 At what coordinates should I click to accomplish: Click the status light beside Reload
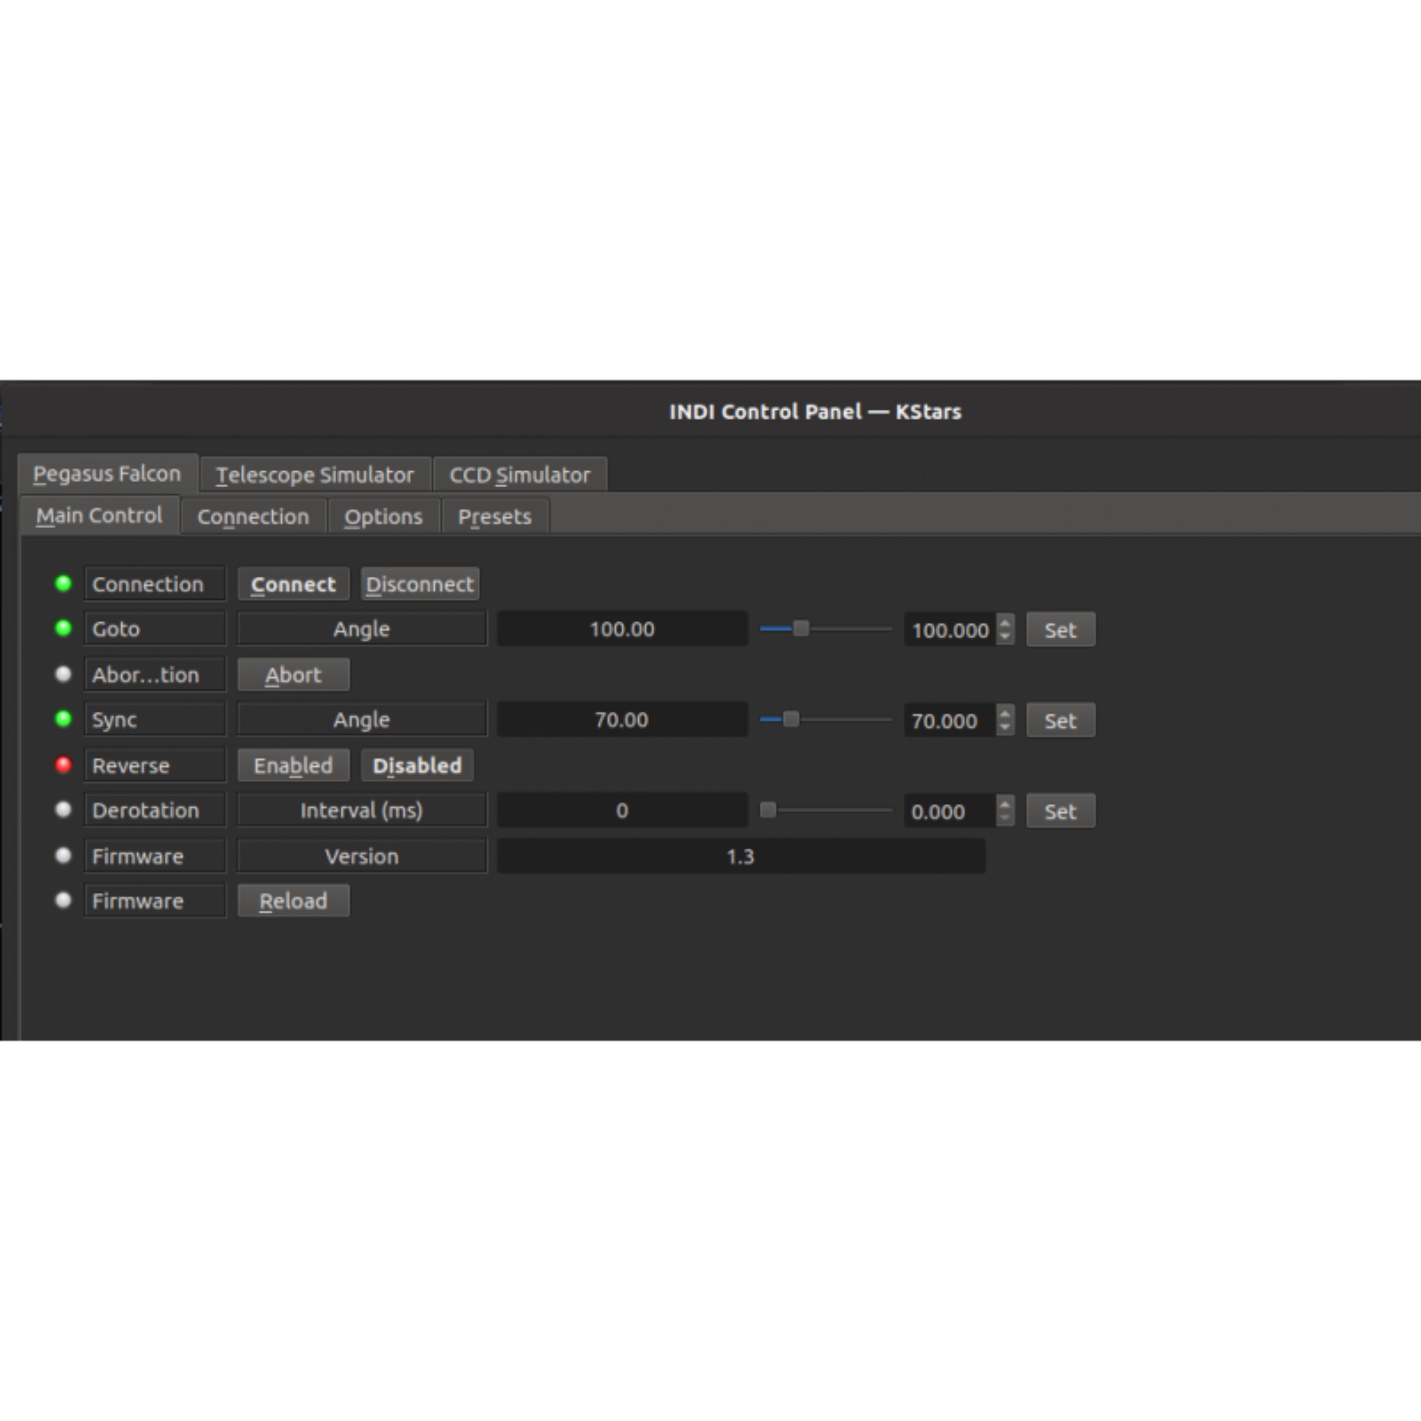(63, 900)
